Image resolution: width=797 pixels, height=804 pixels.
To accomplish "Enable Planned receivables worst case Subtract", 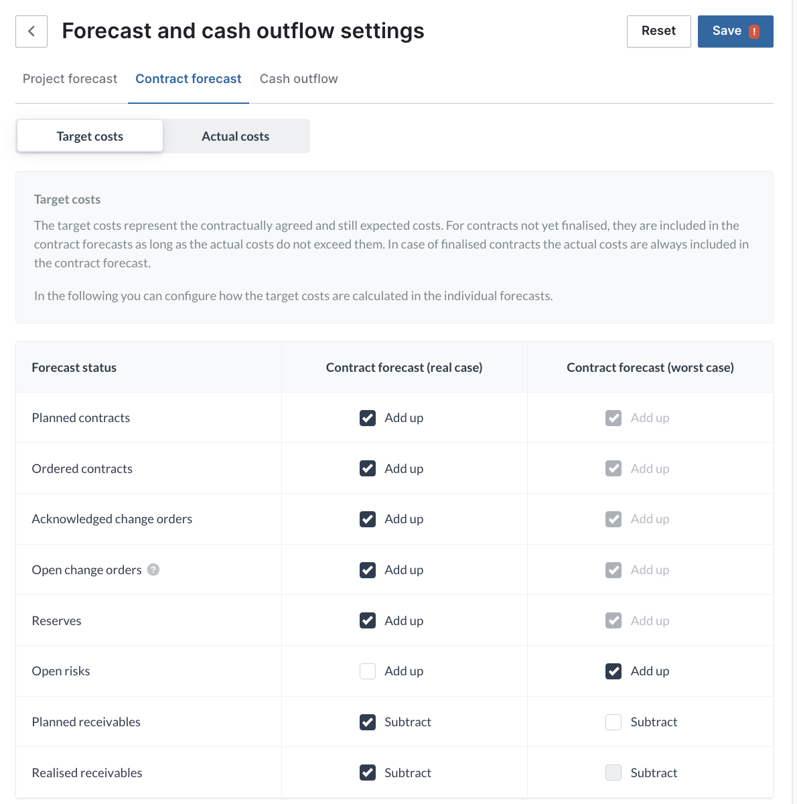I will point(613,722).
